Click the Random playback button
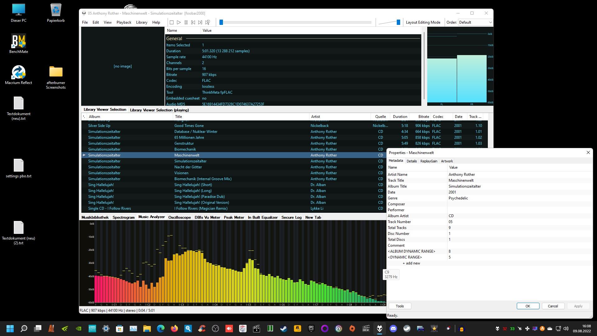This screenshot has width=597, height=336. pos(207,22)
